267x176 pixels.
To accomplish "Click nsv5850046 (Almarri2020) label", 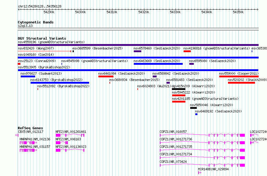I will coord(212,105).
